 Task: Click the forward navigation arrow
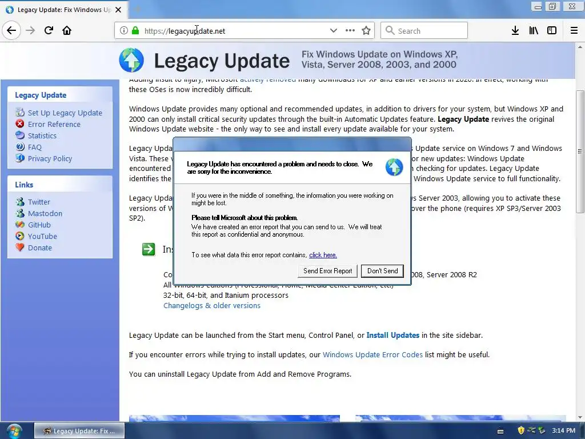click(x=30, y=30)
